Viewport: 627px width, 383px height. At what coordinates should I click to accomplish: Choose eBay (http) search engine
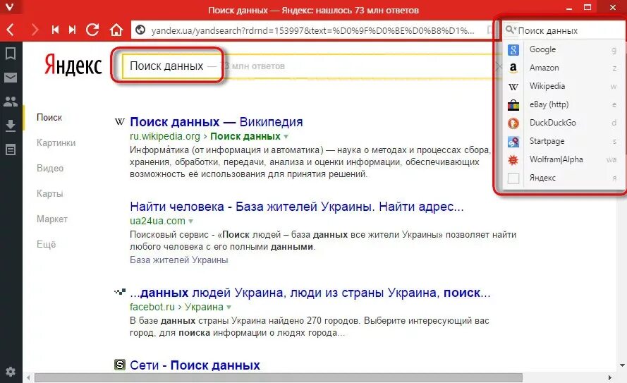(562, 105)
